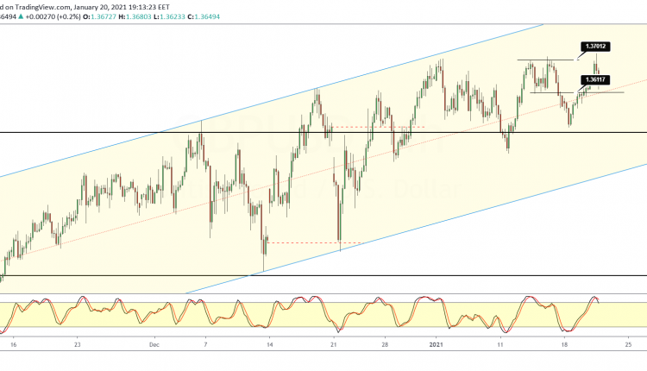The width and height of the screenshot is (647, 371).
Task: Click the date 16 on time axis
Action: [13, 344]
